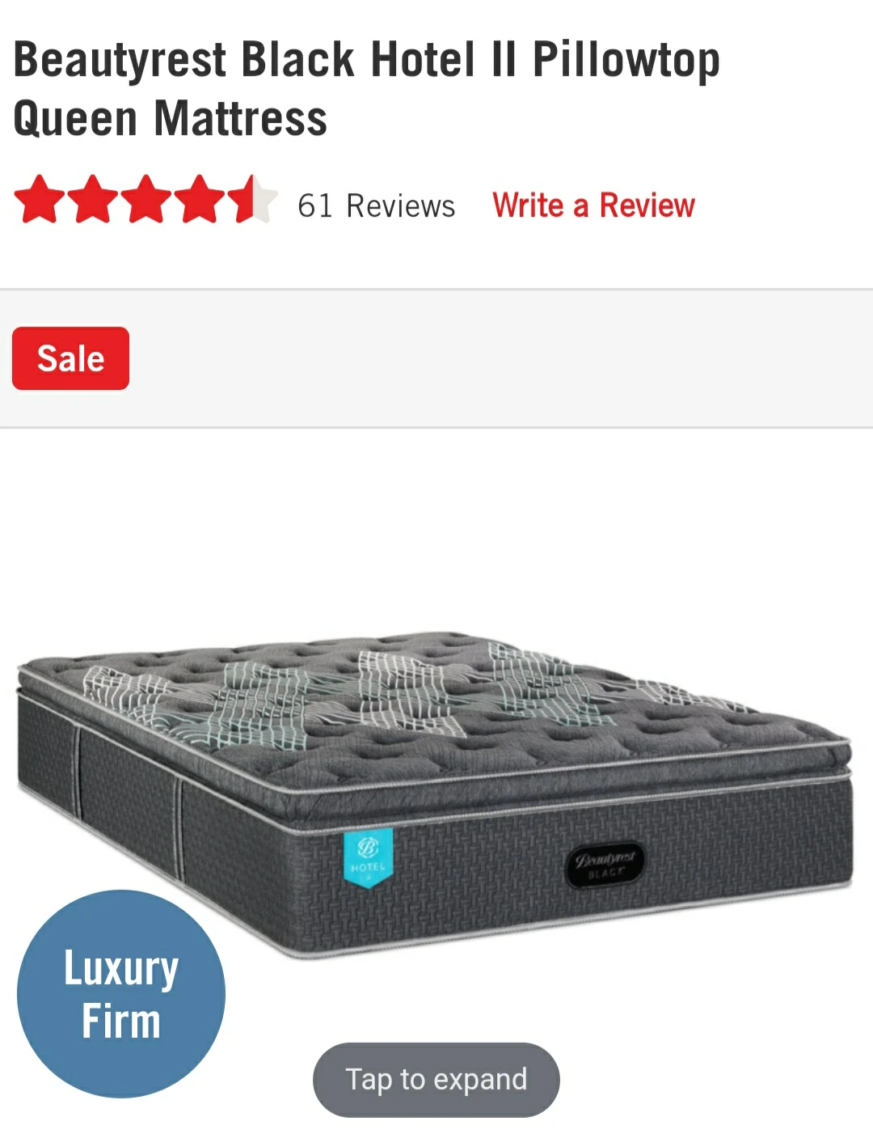Viewport: 873px width, 1134px height.
Task: Click the half-filled fifth rating star
Action: tap(252, 199)
